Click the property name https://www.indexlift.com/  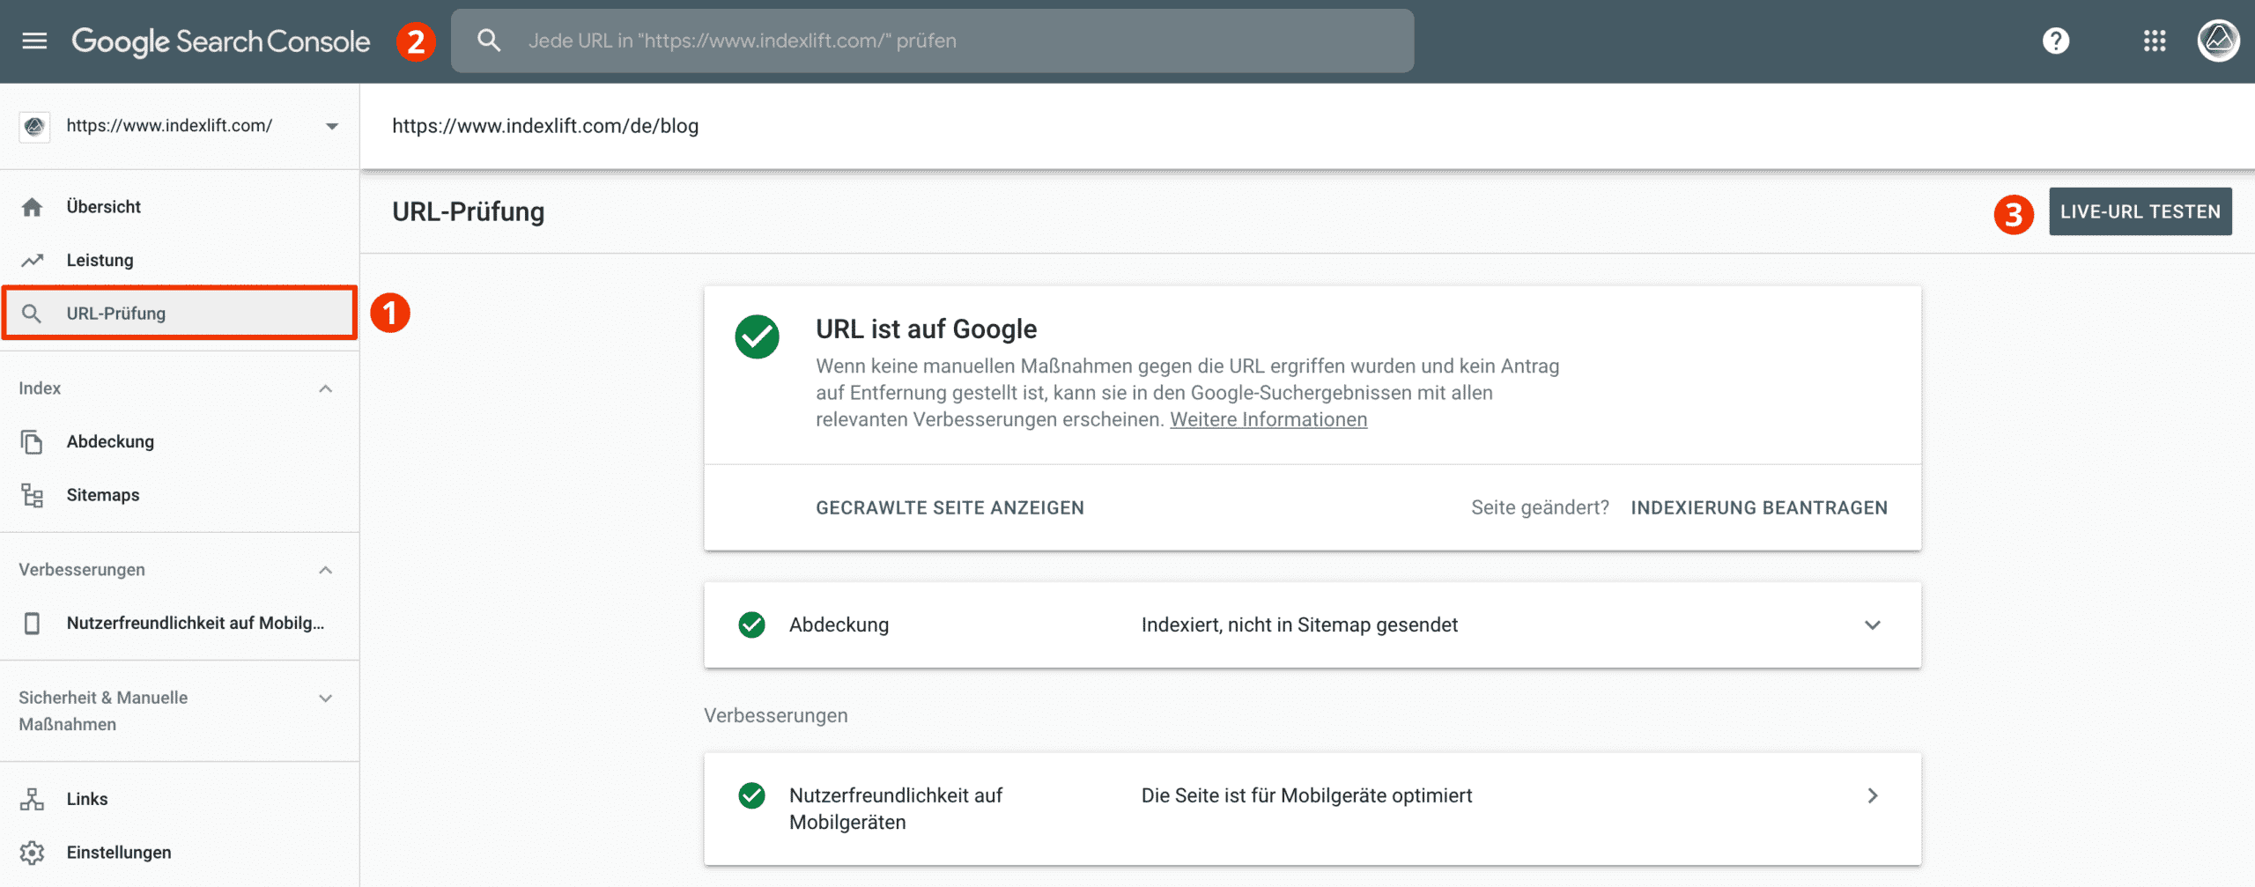pyautogui.click(x=169, y=126)
